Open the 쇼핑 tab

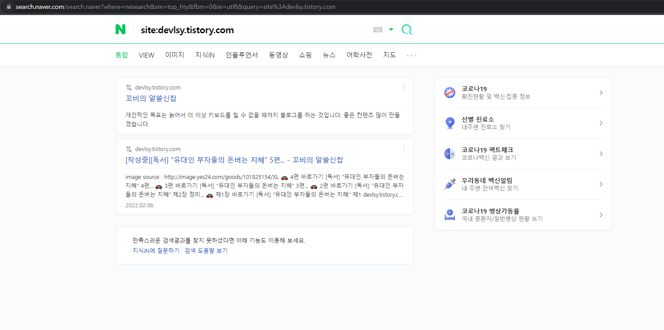pos(306,55)
